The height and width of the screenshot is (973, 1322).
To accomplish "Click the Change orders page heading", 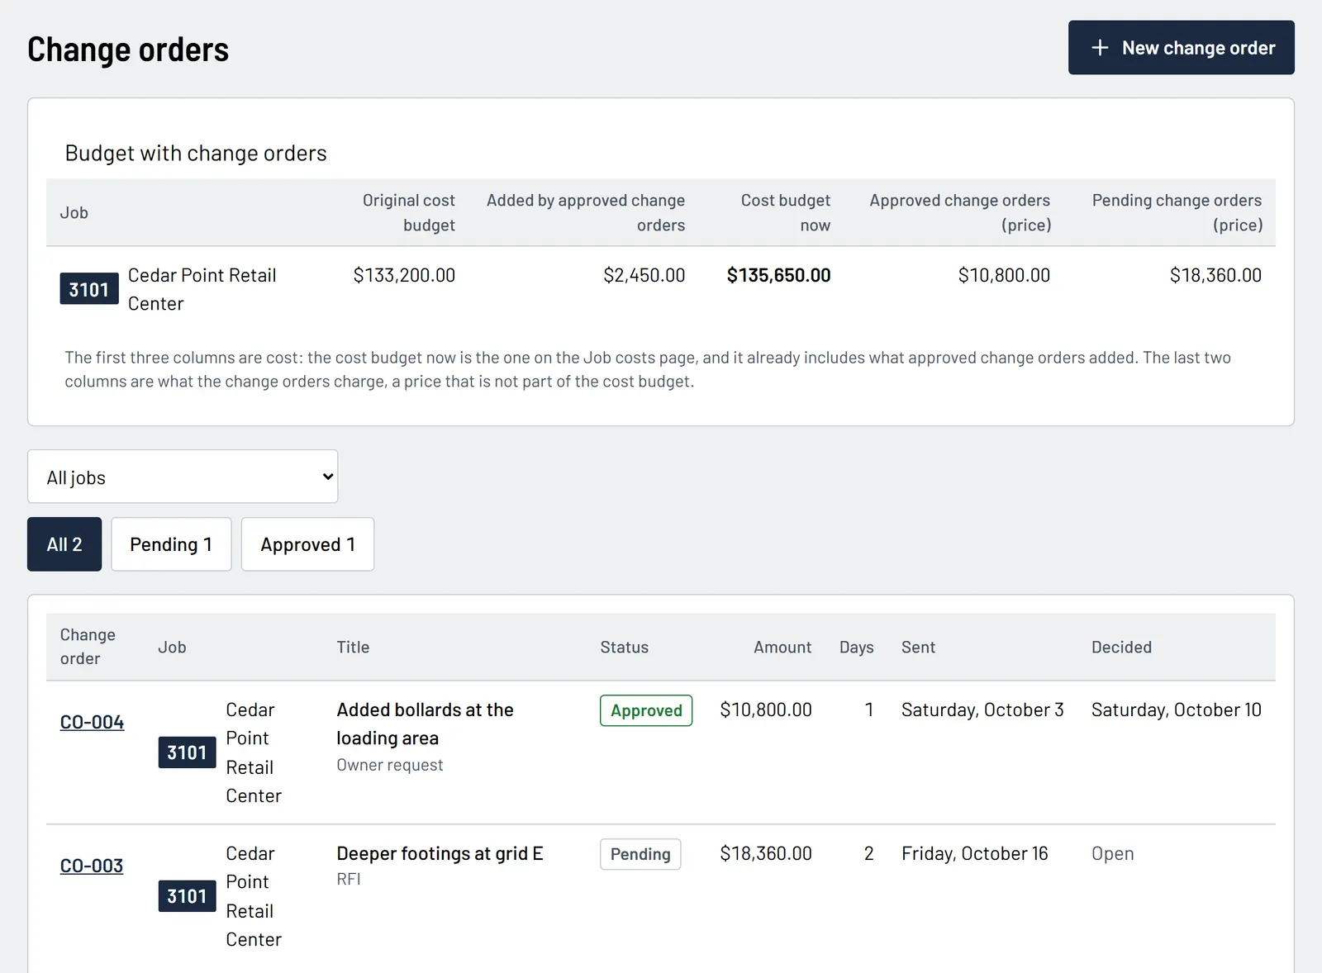I will (128, 50).
